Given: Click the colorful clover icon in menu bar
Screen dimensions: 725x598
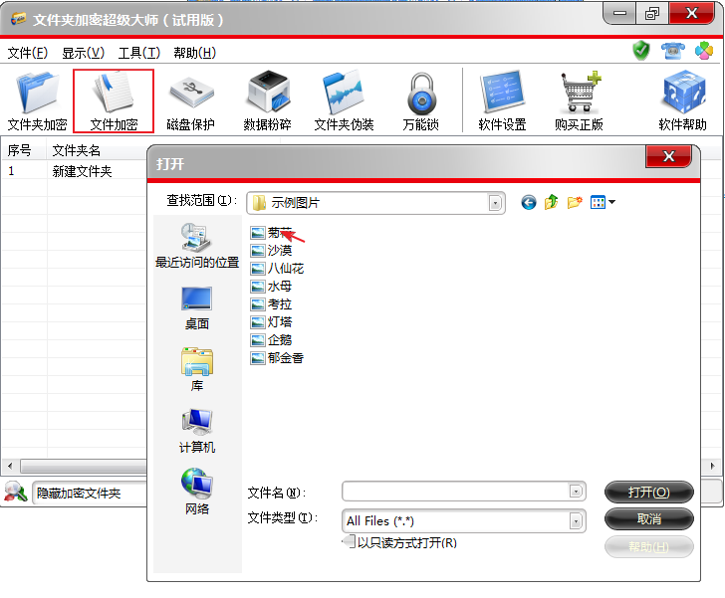Looking at the screenshot, I should coord(704,51).
